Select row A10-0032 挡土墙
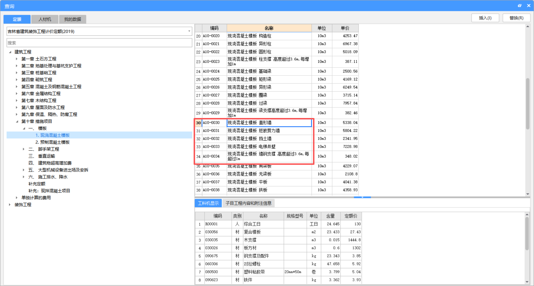Screen dimensions: 534x286 point(277,139)
